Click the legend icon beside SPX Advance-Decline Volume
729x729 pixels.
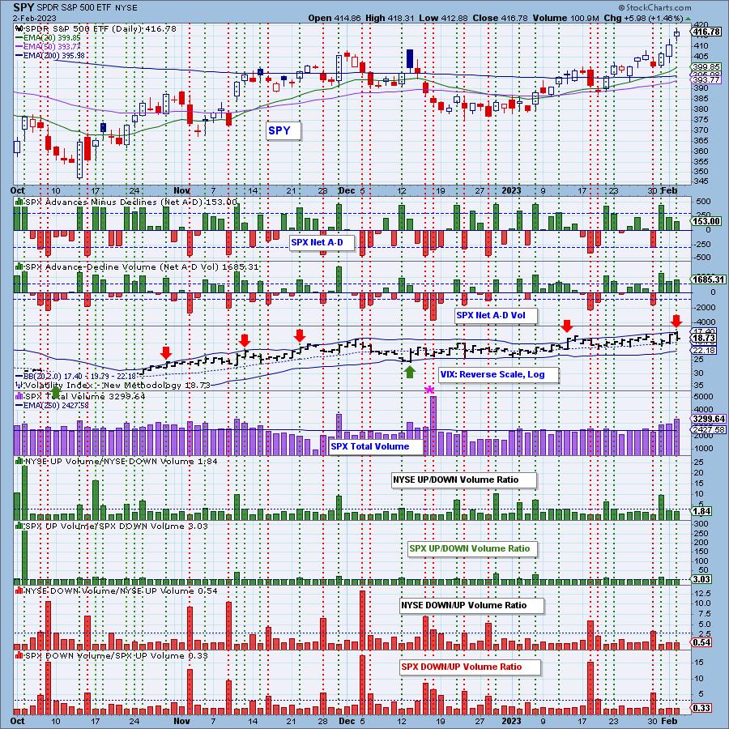[19, 266]
